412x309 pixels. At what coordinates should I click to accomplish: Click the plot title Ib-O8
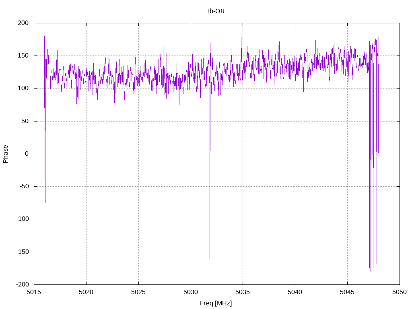coord(216,11)
